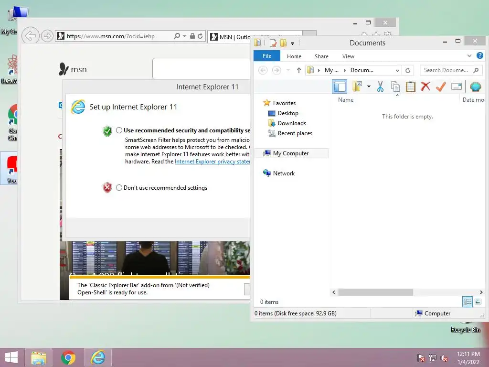Switch to large icons view in Explorer status bar
The width and height of the screenshot is (489, 367).
point(478,302)
